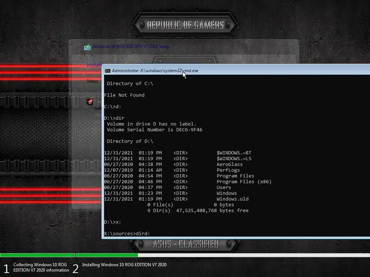This screenshot has height=277, width=370.
Task: Click the Windows.old directory entry
Action: [x=176, y=199]
